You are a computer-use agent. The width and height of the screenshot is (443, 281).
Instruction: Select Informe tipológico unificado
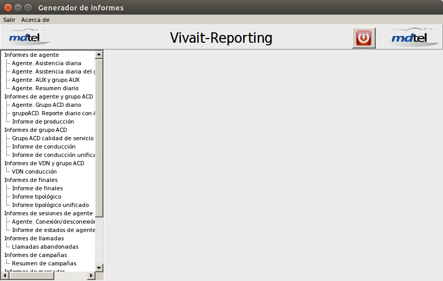50,205
